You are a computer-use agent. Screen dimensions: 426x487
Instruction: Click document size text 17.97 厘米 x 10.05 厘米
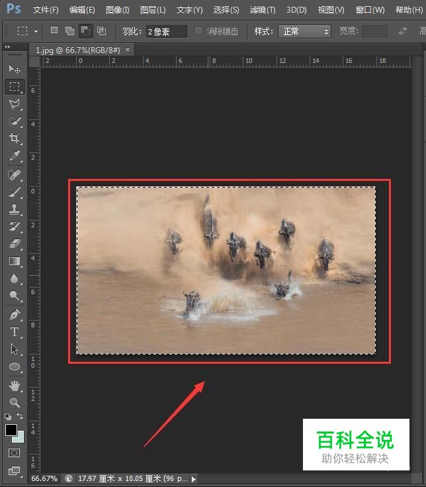click(119, 478)
